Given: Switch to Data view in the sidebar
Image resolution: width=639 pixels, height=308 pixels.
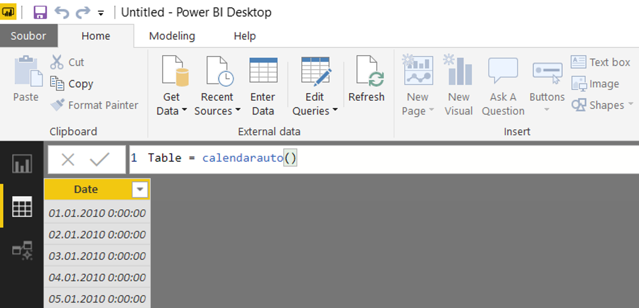Looking at the screenshot, I should [x=22, y=206].
